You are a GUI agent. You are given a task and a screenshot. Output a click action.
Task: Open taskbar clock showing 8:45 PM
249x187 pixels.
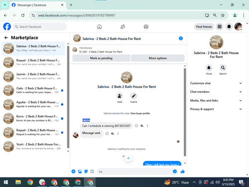pos(228,182)
